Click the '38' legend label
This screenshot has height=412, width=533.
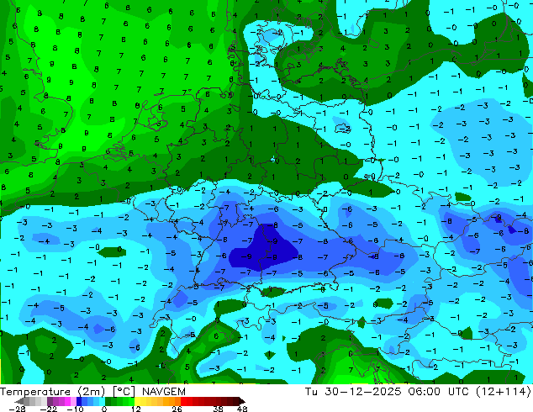219,409
